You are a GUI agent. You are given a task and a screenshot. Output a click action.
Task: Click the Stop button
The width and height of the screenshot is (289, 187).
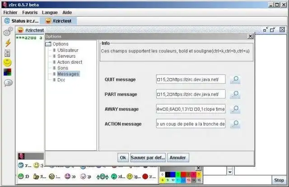click(x=279, y=180)
